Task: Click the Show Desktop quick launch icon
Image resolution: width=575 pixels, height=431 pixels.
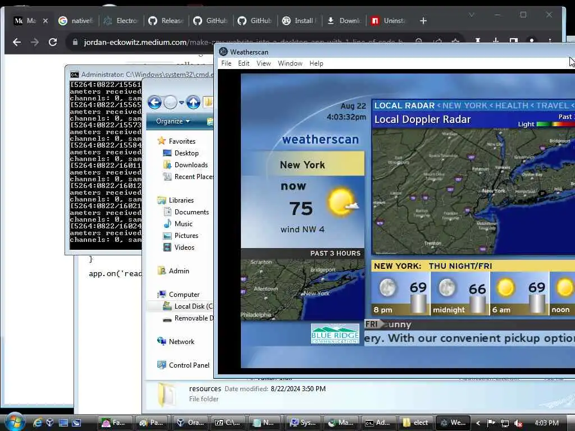Action: pyautogui.click(x=63, y=423)
